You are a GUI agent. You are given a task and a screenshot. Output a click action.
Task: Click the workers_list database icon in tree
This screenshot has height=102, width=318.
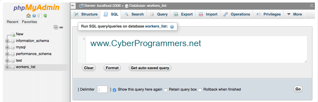[x=13, y=67]
